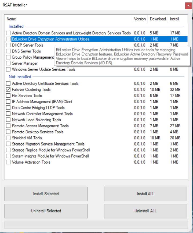The width and height of the screenshot is (193, 233).
Task: Check the BitLocker Drive Encryption Administration Utilities box
Action: [8, 39]
